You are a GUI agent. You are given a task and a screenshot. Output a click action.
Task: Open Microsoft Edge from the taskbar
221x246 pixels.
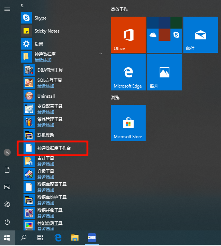point(58,238)
